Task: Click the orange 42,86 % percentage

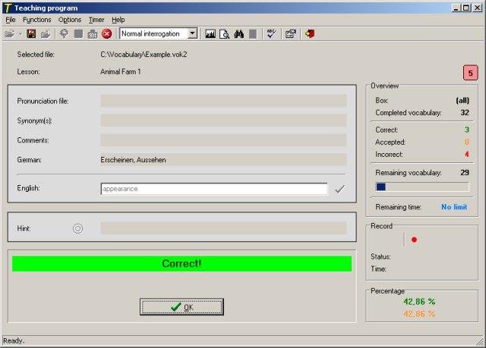Action: coord(419,314)
